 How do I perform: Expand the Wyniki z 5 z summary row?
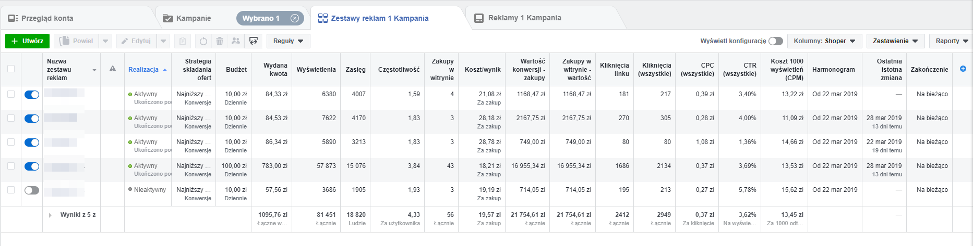50,215
